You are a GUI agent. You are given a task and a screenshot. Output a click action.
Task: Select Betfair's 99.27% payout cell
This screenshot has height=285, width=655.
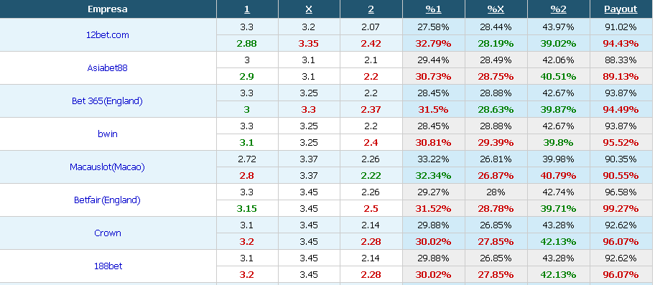[621, 208]
